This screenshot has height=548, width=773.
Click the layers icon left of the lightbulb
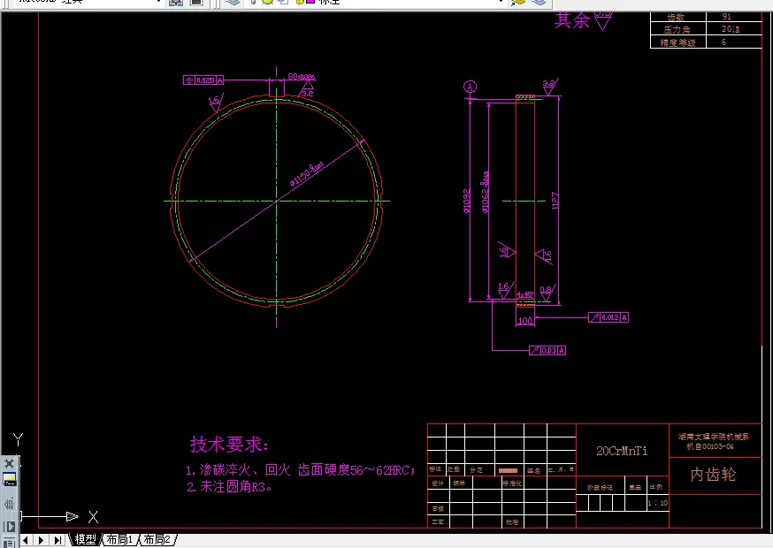[x=233, y=2]
